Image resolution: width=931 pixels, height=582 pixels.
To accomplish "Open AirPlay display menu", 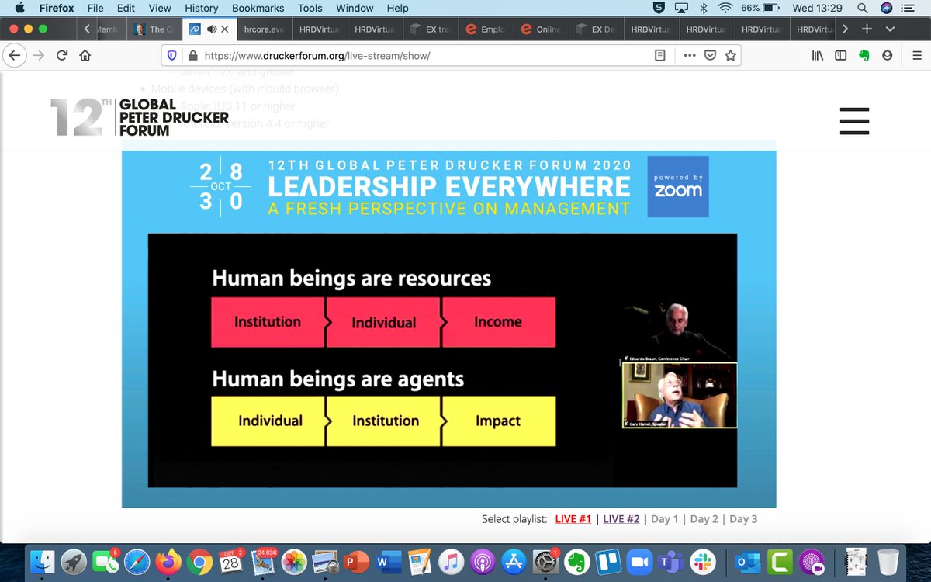I will point(682,8).
